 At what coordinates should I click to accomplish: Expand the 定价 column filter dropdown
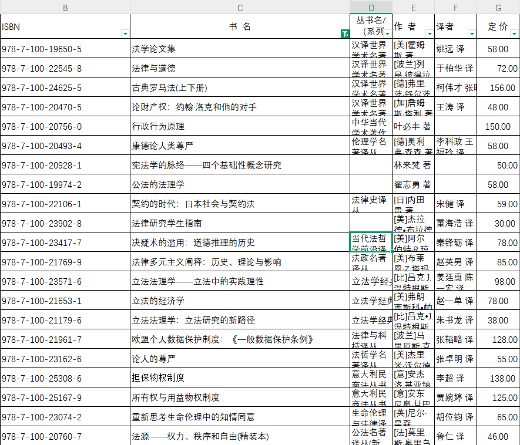point(515,33)
